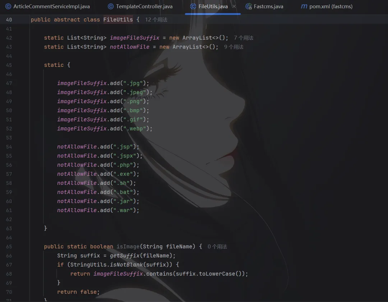The width and height of the screenshot is (388, 302).
Task: Click 'return false;' on line 70
Action: pos(78,292)
